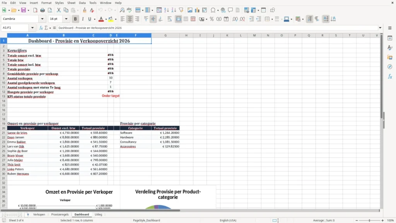Open Sidebar Properties panel icon
The width and height of the screenshot is (396, 223).
(390, 38)
